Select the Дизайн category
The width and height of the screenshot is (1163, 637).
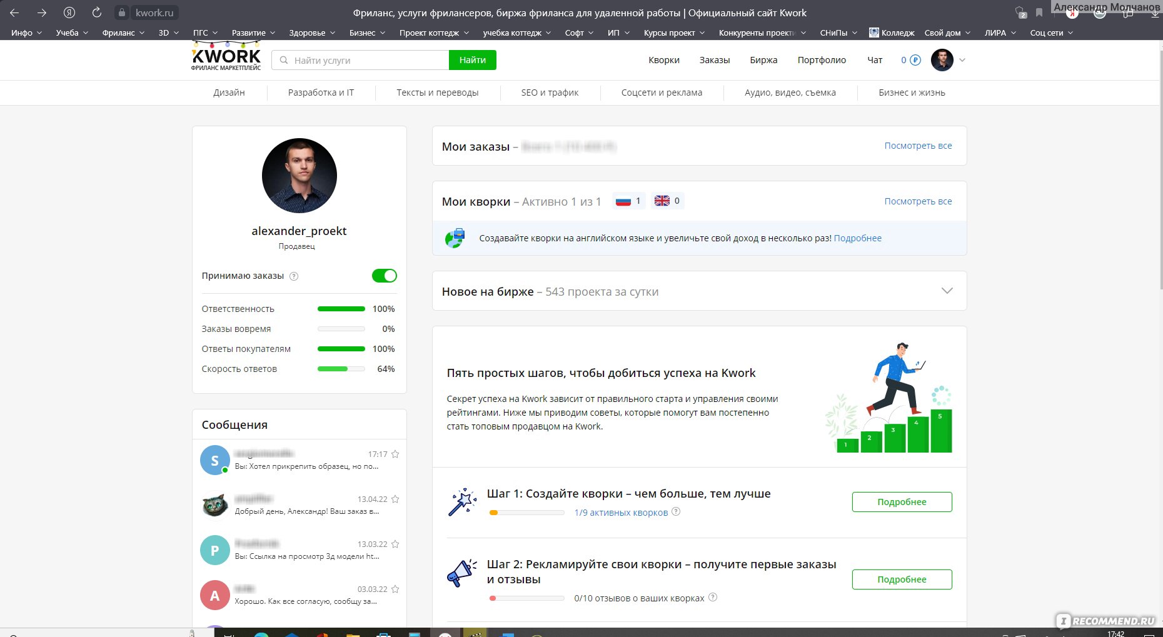(x=229, y=93)
